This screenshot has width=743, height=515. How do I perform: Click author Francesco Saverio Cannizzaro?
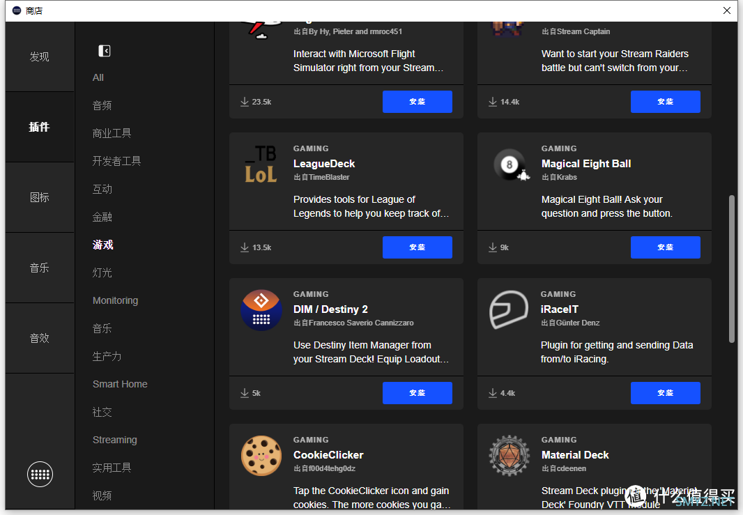(x=361, y=323)
